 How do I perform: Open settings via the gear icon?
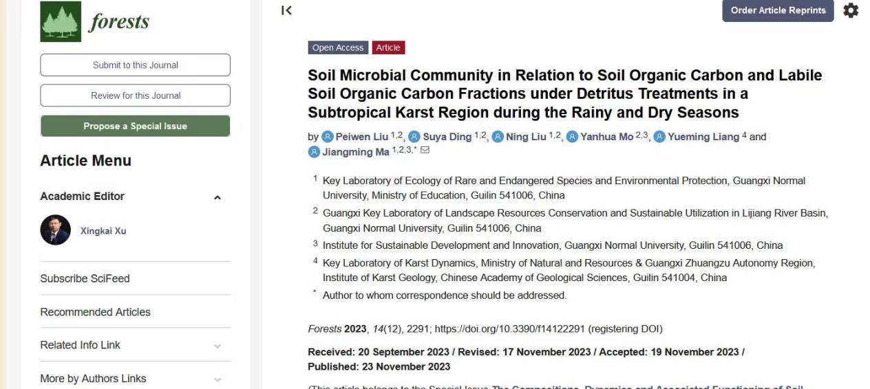tap(851, 10)
